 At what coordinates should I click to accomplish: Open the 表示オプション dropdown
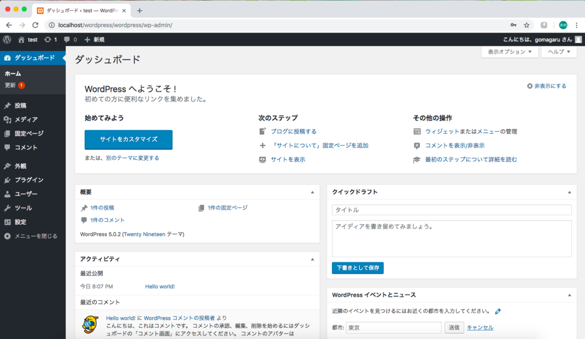508,51
